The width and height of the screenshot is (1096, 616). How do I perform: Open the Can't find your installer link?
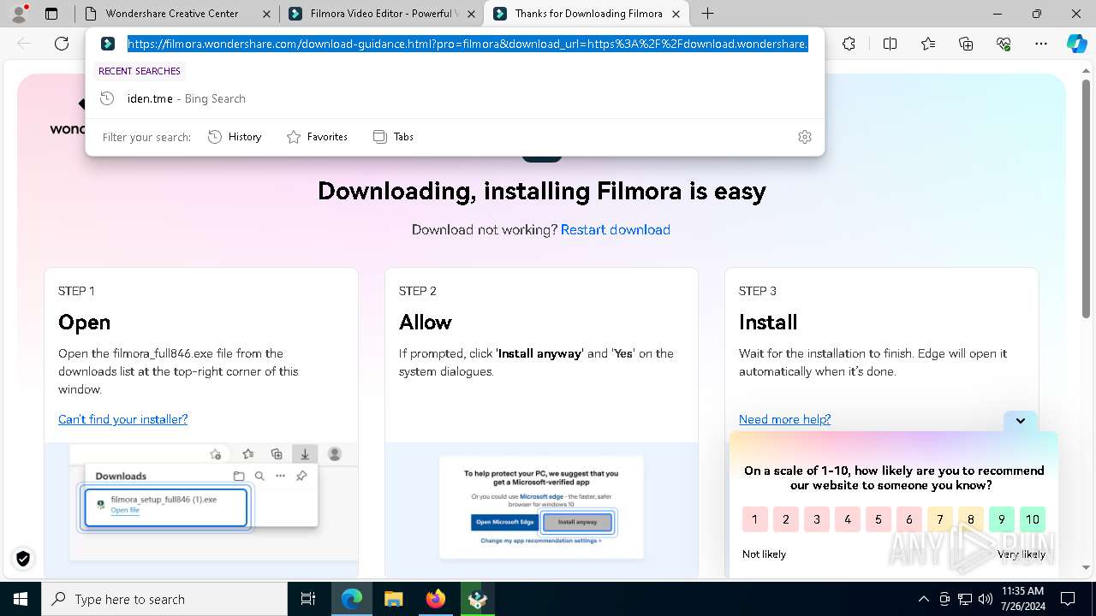pyautogui.click(x=122, y=419)
